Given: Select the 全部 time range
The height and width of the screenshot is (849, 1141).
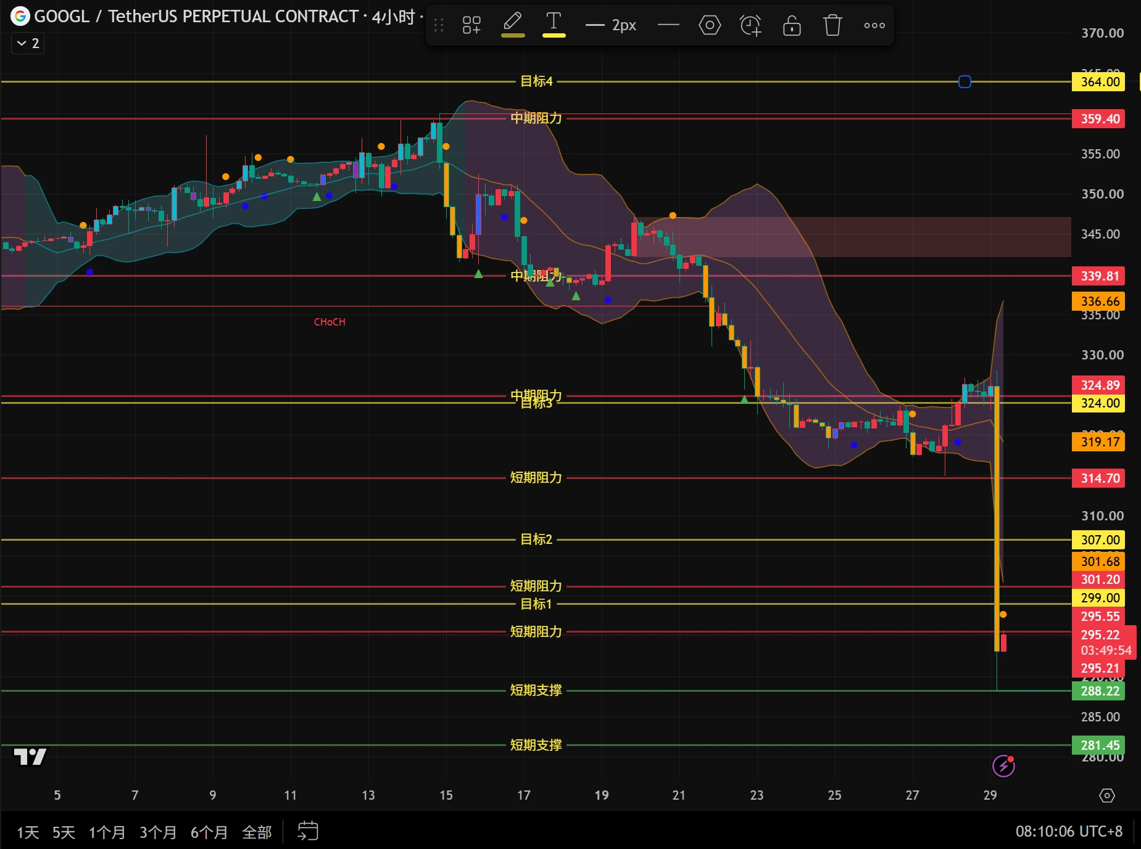Looking at the screenshot, I should (257, 832).
